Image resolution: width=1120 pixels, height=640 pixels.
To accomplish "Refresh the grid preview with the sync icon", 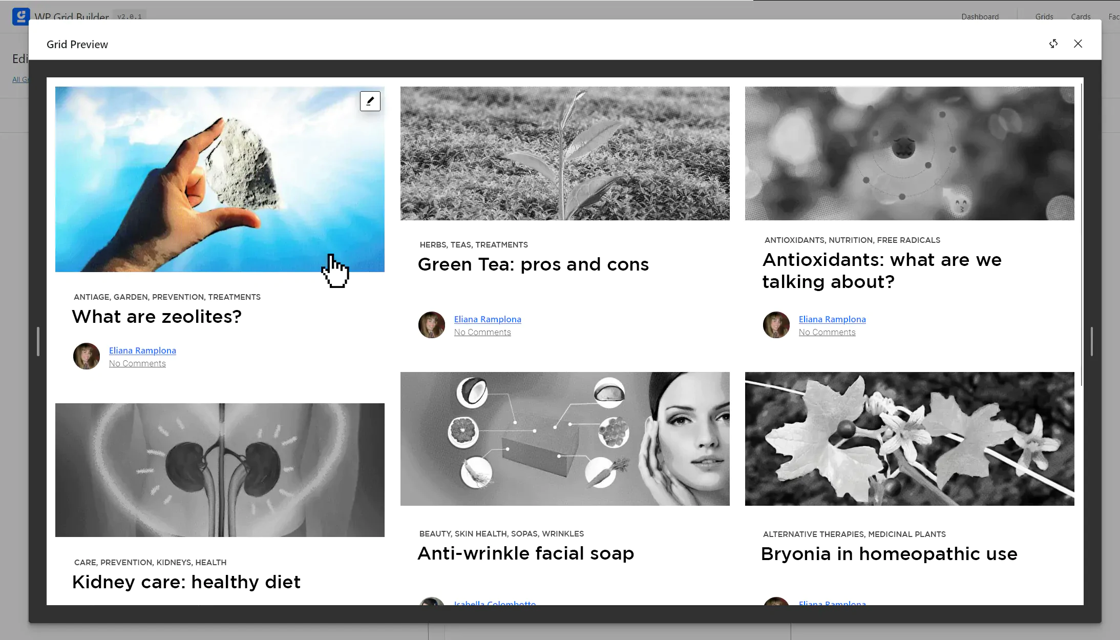I will click(1053, 44).
